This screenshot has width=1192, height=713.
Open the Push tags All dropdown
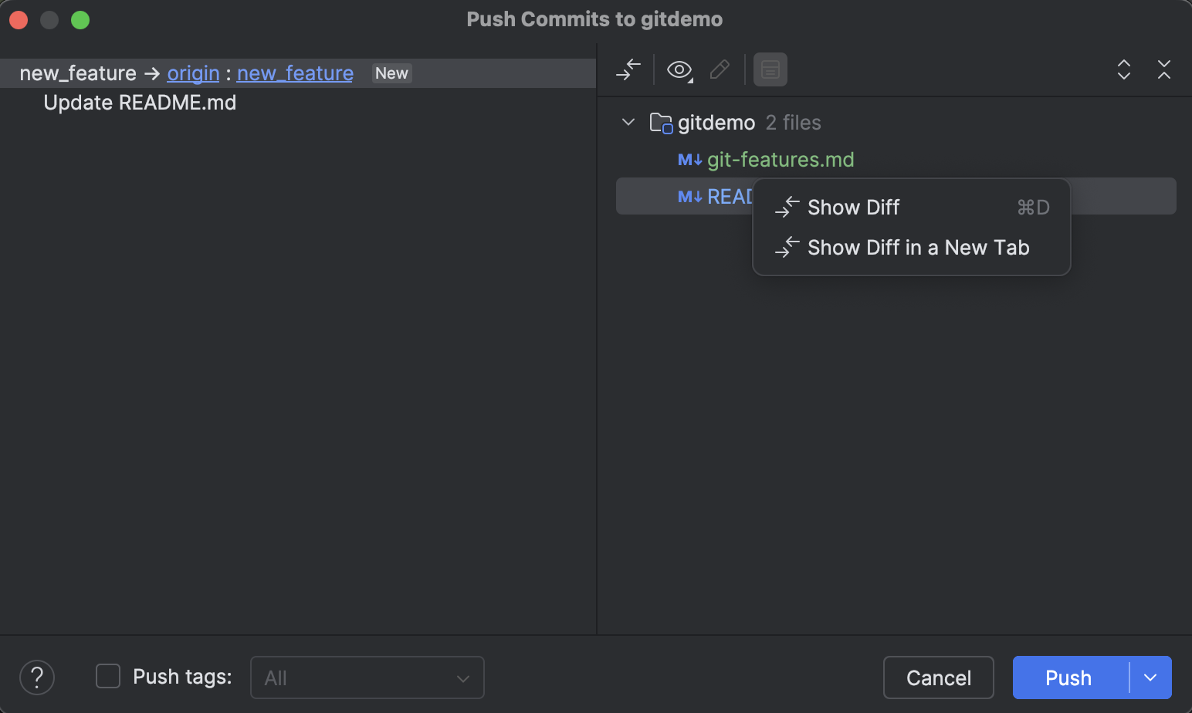[x=367, y=677]
